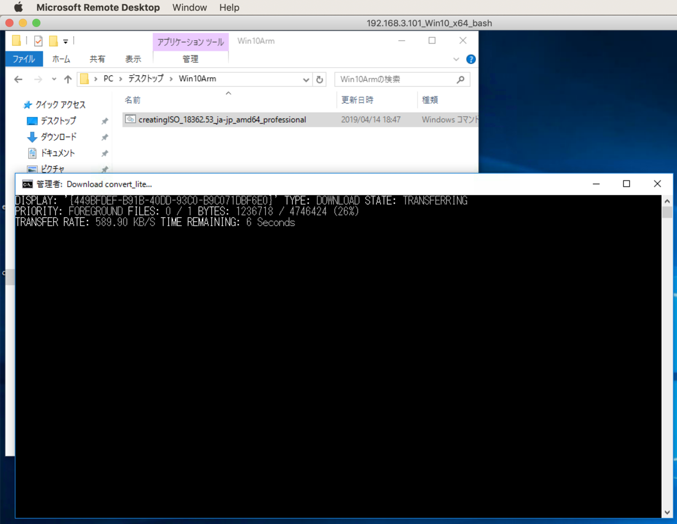Click the new folder icon in Explorer's quick access toolbar

point(54,41)
